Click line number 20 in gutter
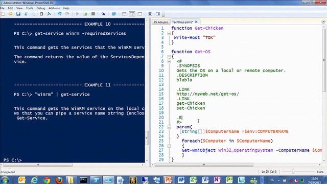This screenshot has width=327, height=184. coord(161,118)
